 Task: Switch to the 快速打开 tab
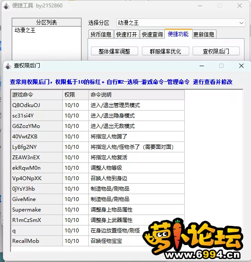coord(127,34)
